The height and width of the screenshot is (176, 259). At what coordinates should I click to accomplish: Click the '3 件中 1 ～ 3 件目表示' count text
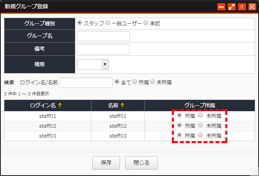[x=27, y=94]
